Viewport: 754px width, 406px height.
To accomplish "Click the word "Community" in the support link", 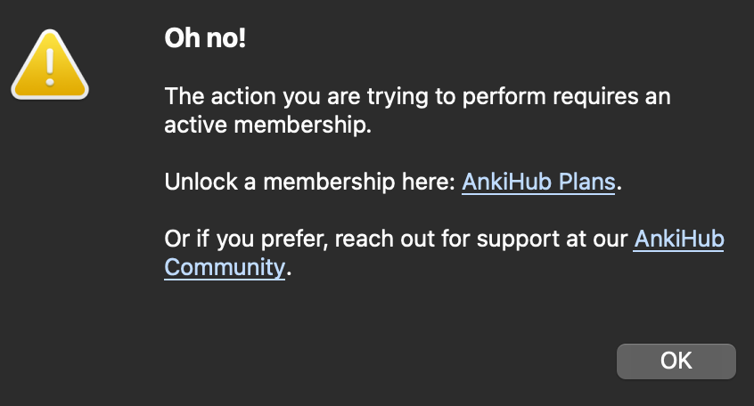I will (x=225, y=267).
